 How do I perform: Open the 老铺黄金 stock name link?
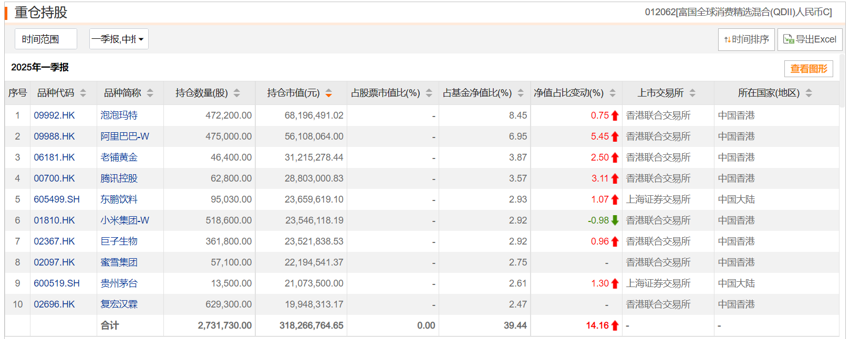pos(119,157)
